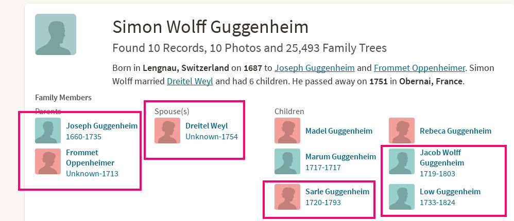Select Marum Guggenheim 1717-1717 name link
Screen dimensions: 514x221
(x=340, y=157)
